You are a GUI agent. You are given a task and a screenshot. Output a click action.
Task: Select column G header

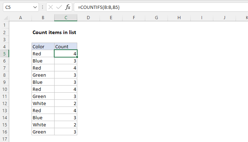[157, 18]
